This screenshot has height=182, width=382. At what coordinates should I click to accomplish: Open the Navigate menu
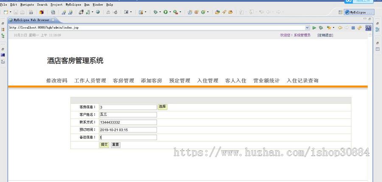coord(27,5)
